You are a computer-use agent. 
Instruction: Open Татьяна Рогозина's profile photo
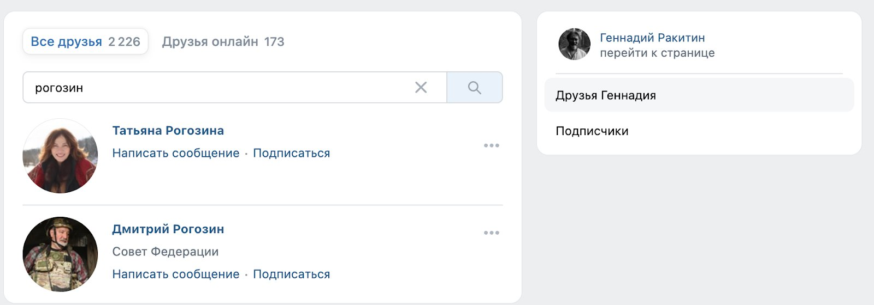point(60,156)
